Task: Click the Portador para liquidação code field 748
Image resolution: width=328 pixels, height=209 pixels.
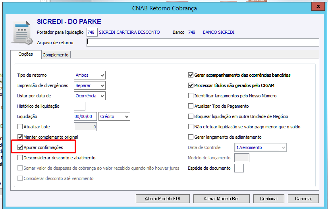Action: [x=92, y=32]
